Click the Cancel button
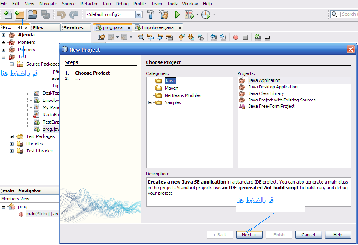 point(308,235)
